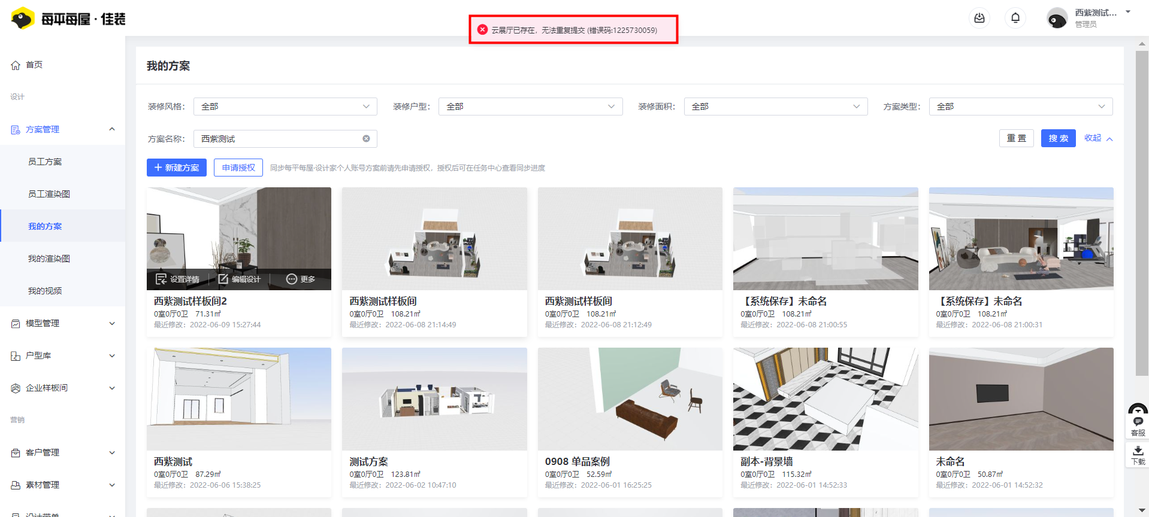1149x517 pixels.
Task: Click the user avatar picture
Action: (x=1057, y=18)
